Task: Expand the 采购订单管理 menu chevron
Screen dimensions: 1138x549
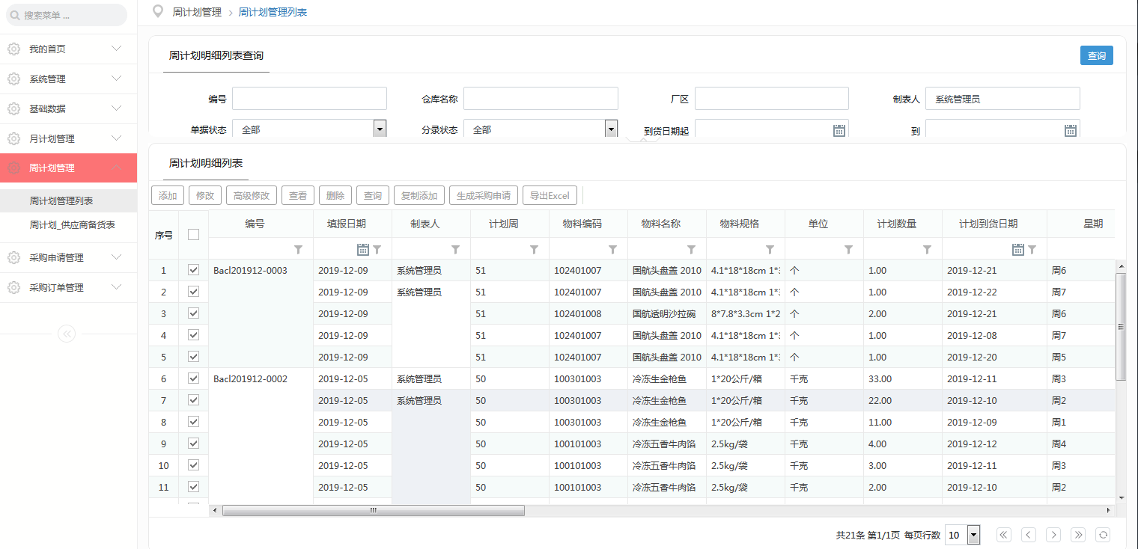Action: (x=116, y=287)
